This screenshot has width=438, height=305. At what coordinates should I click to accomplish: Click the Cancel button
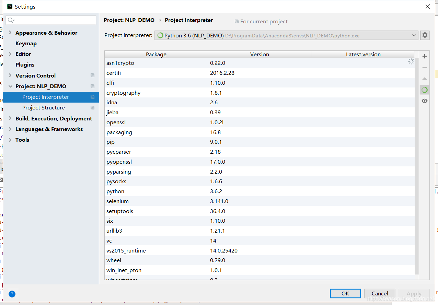click(380, 293)
